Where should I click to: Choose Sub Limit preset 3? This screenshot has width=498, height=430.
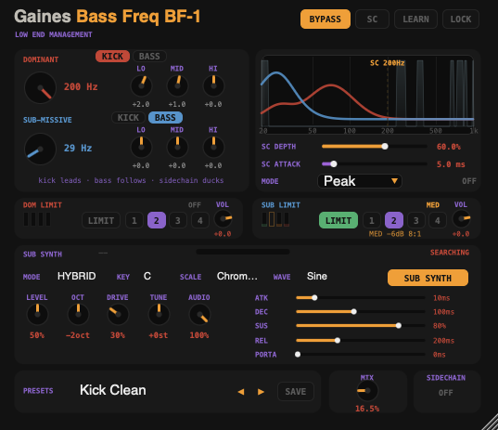[415, 220]
